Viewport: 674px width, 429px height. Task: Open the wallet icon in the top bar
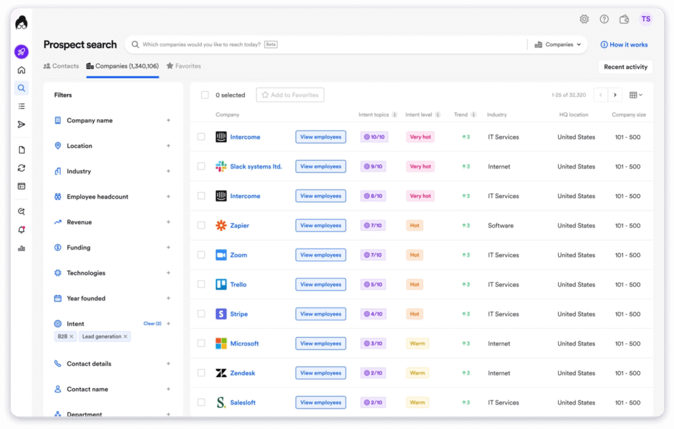(624, 19)
